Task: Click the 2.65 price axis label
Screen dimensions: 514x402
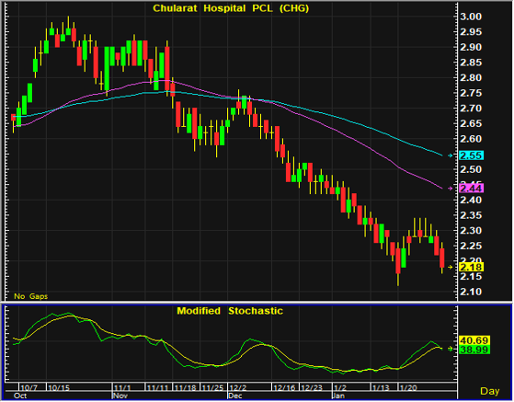Action: 471,123
